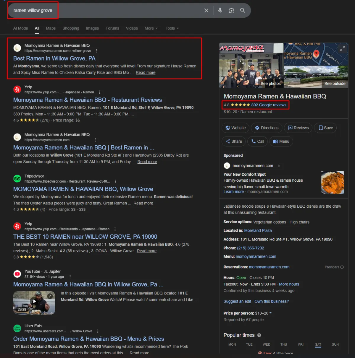Open Yelp Restaurant Reviews result title

(x=87, y=100)
